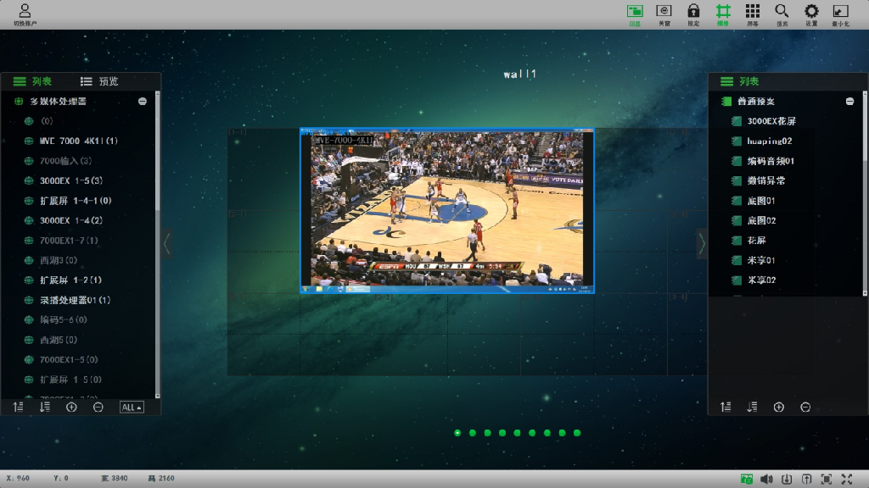Pick 3000EX 1-4 (2) from the list
The height and width of the screenshot is (488, 869).
(x=71, y=221)
